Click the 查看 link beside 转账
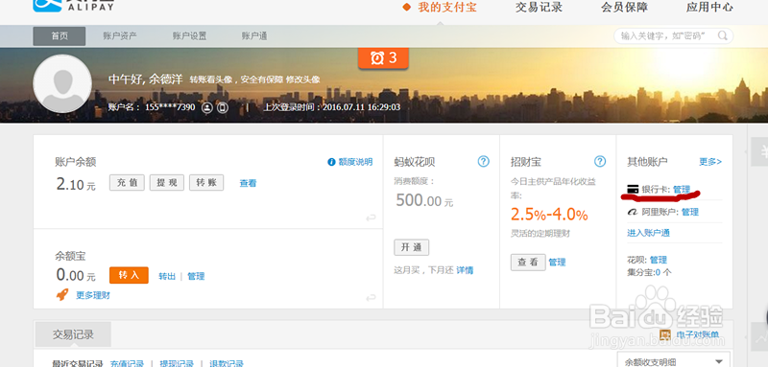The image size is (768, 367). tap(248, 183)
